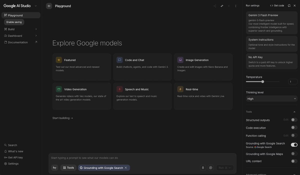Click the microphone icon in prompt bar
Image resolution: width=300 pixels, height=175 pixels.
click(x=203, y=168)
